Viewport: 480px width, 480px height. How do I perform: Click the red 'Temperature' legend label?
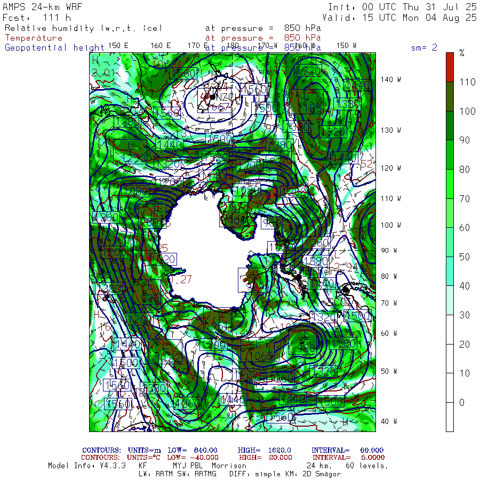tap(34, 38)
